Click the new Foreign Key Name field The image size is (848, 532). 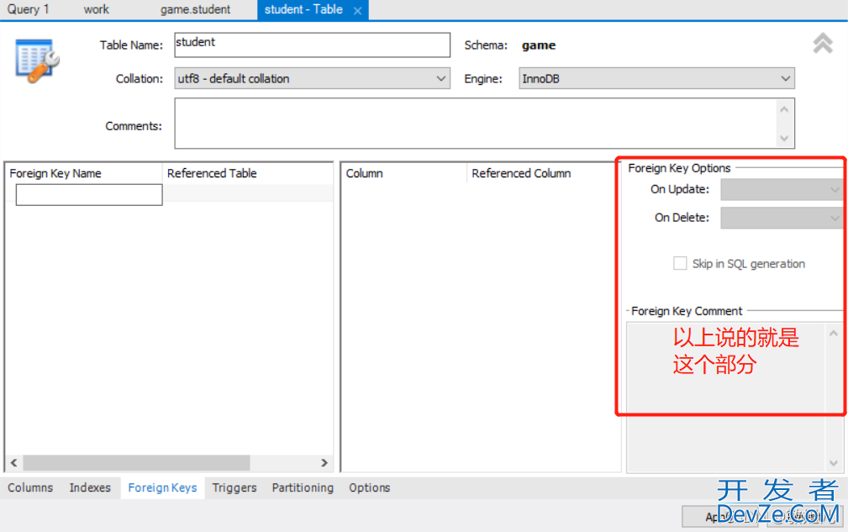(89, 195)
